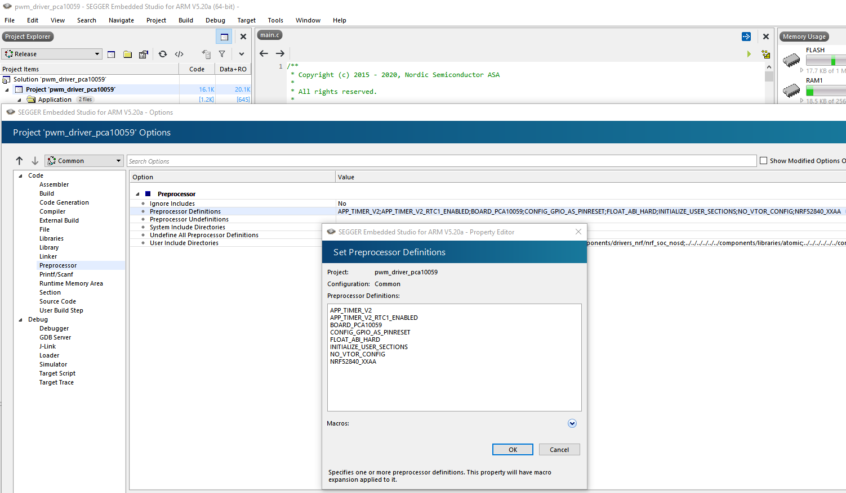Select J-Link in the Debug tree
The image size is (846, 493).
coord(47,346)
